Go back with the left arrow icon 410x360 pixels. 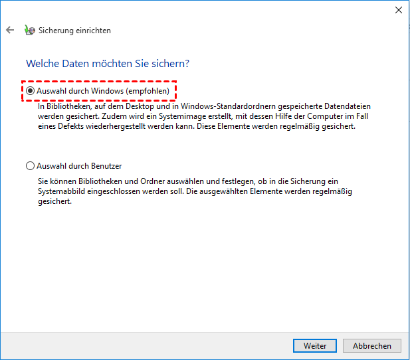pyautogui.click(x=10, y=30)
